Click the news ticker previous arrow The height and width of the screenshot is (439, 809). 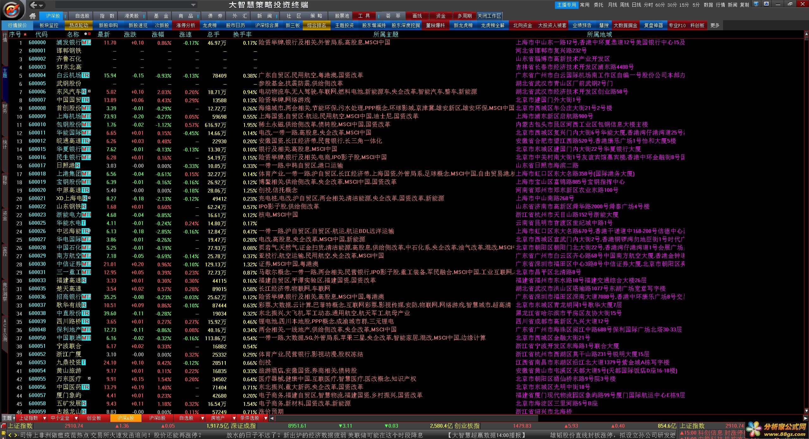click(10, 435)
